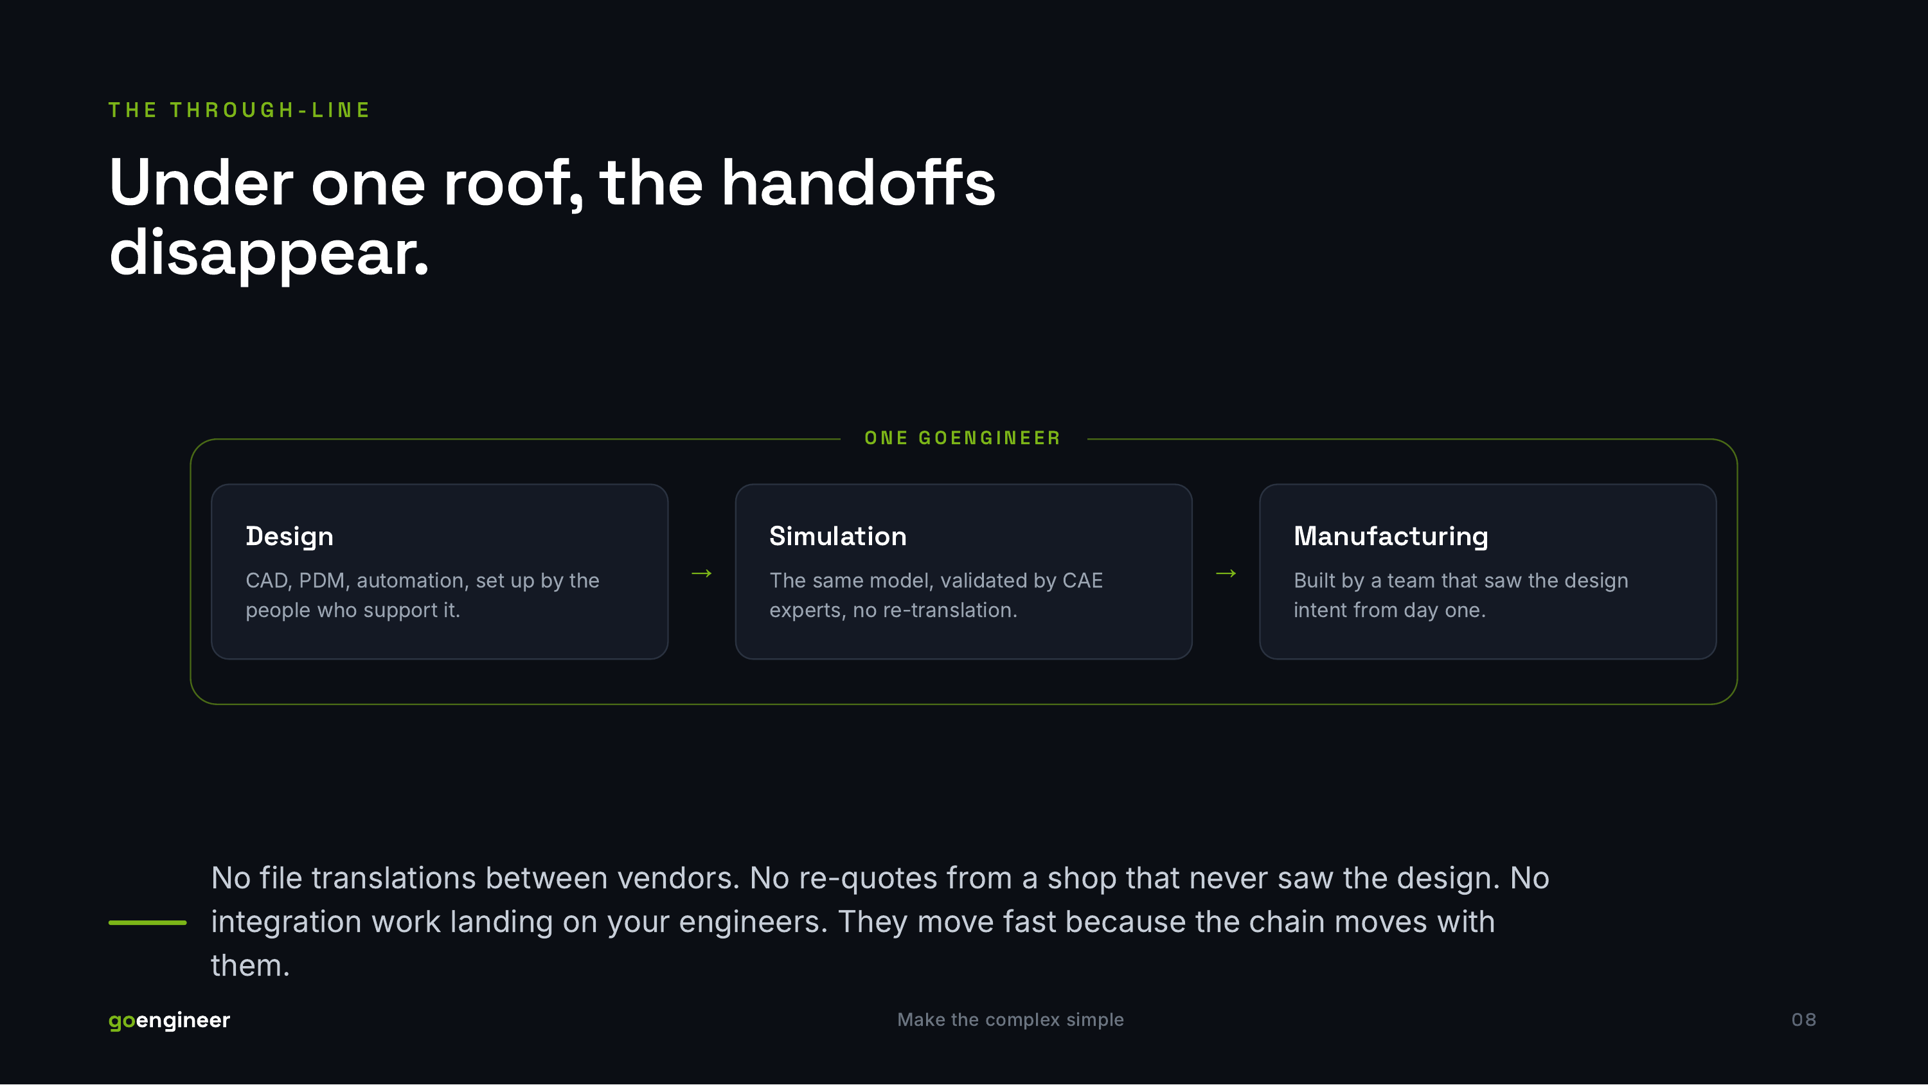Click the 'Make the complex simple' footer tagline
The height and width of the screenshot is (1085, 1928).
pyautogui.click(x=1010, y=1020)
